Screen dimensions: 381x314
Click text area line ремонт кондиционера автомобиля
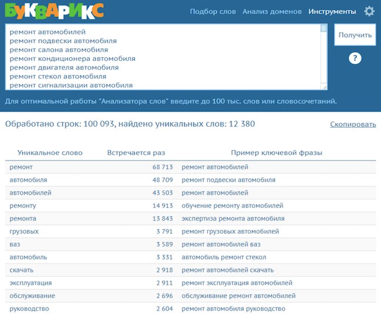(x=73, y=59)
